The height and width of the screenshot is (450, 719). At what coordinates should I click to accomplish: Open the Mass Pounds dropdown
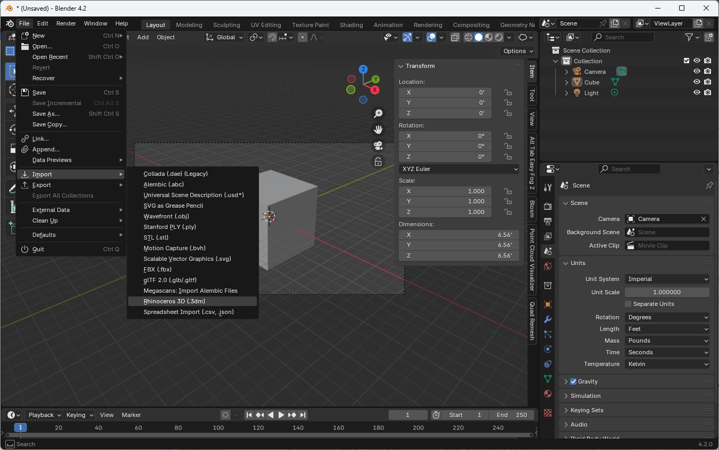tap(667, 341)
